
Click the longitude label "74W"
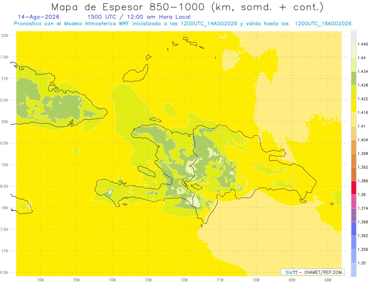click(112, 280)
